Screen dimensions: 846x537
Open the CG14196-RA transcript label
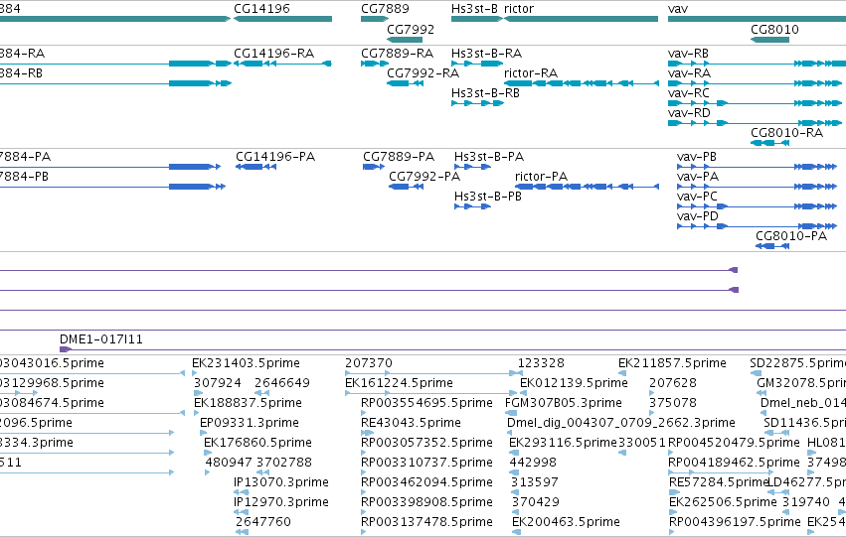(x=273, y=54)
